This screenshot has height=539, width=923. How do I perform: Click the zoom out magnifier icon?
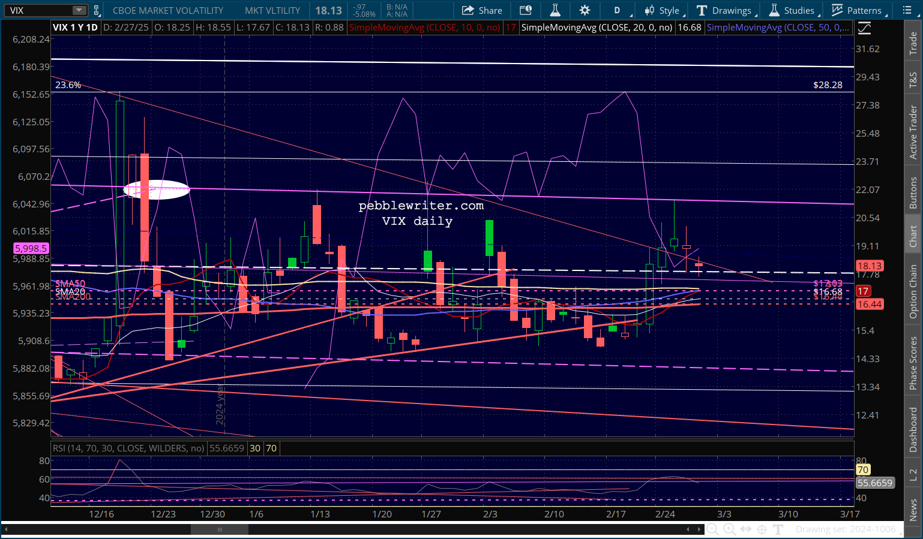pos(712,529)
